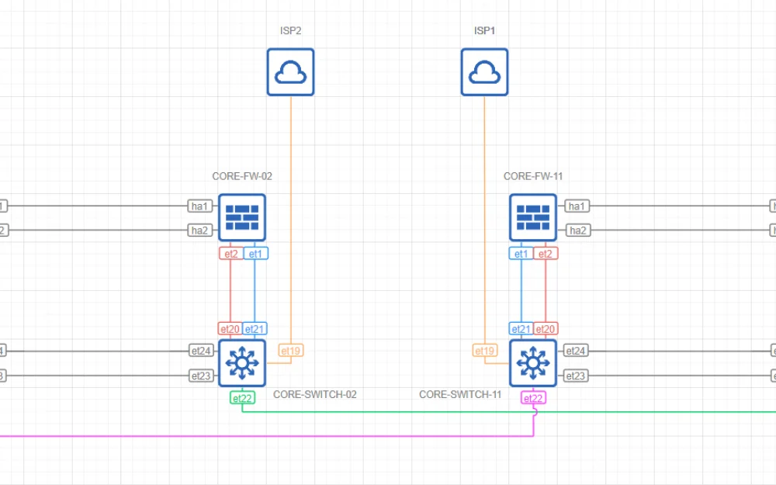Select the CORE-SWITCH-11 switch icon
The width and height of the screenshot is (776, 485).
[533, 362]
